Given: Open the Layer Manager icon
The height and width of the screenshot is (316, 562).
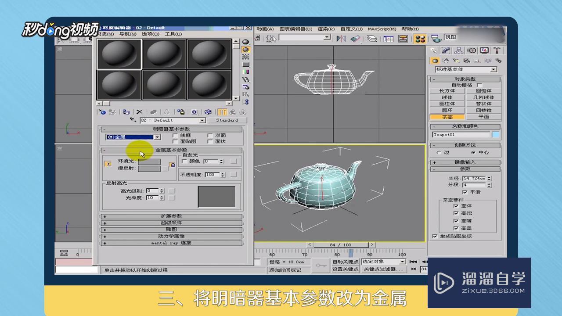Looking at the screenshot, I should (x=372, y=39).
